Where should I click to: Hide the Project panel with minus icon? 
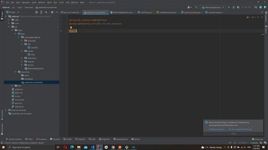tap(57, 12)
